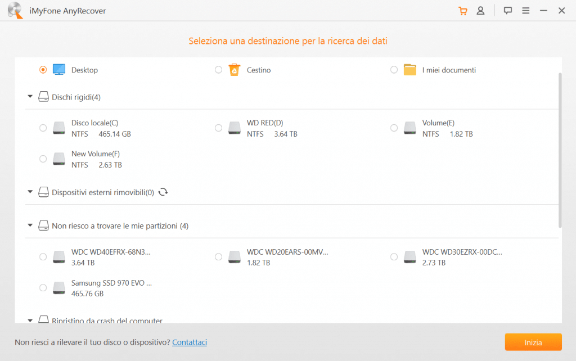Image resolution: width=576 pixels, height=361 pixels.
Task: Select the I miei documenti radio button
Action: [394, 69]
